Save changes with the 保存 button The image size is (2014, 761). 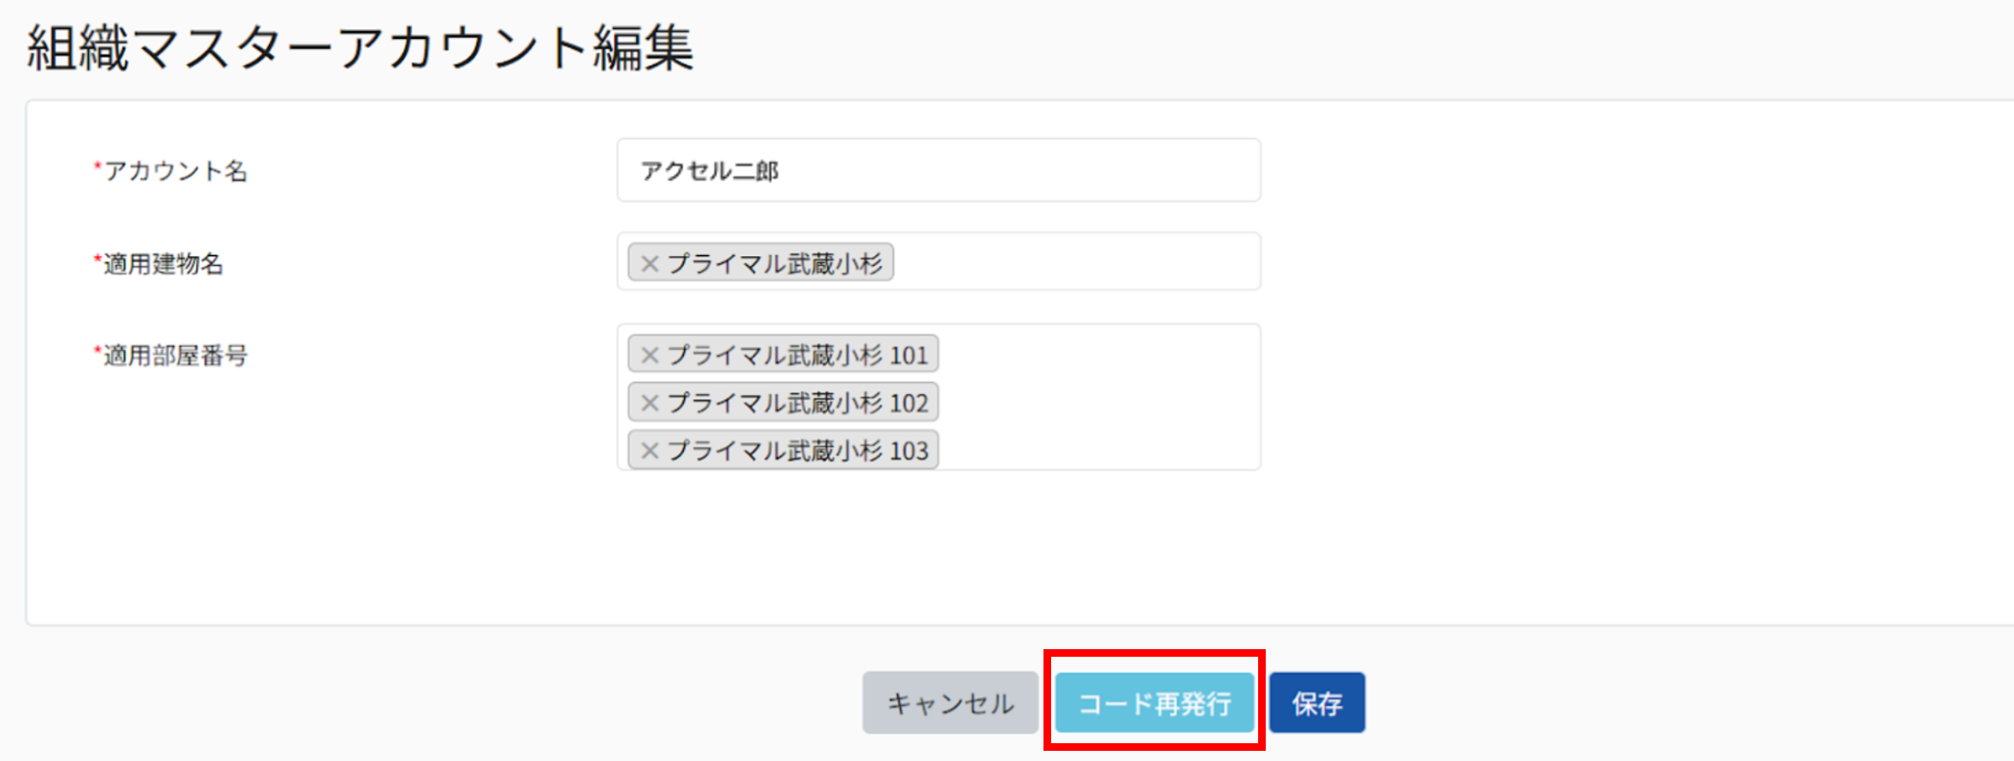(1317, 703)
